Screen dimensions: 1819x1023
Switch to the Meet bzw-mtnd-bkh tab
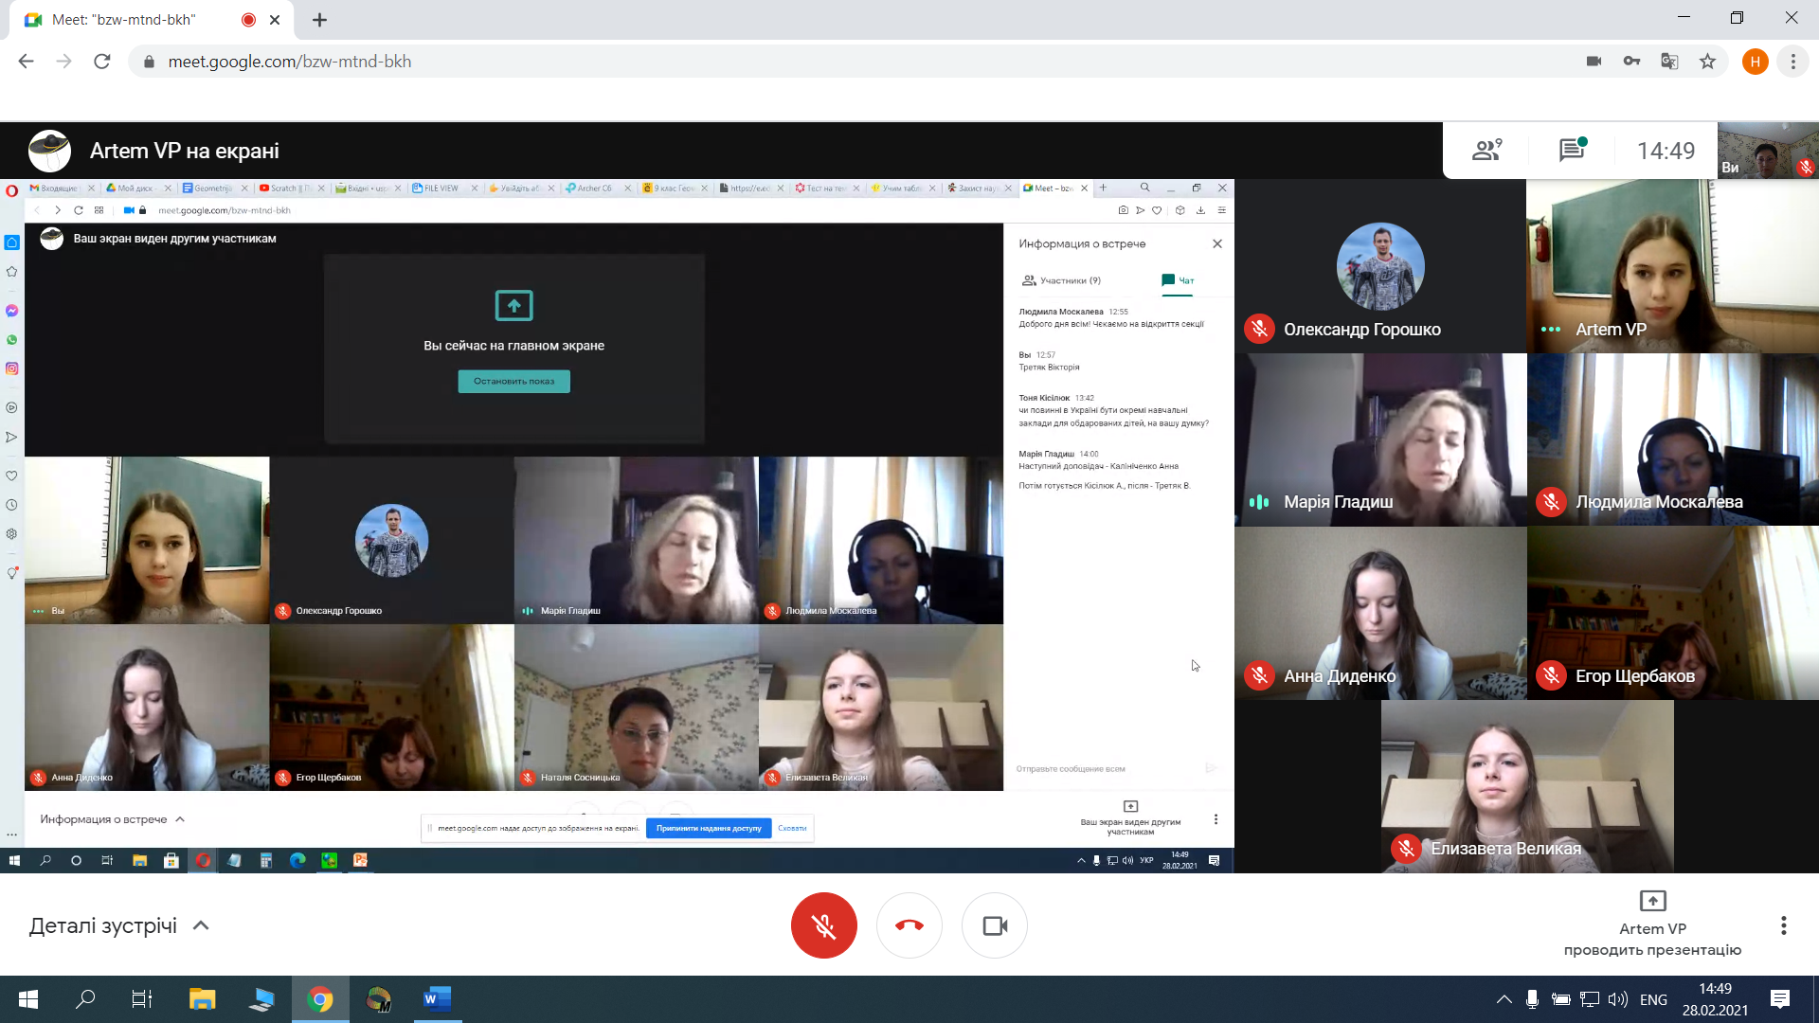pyautogui.click(x=123, y=20)
